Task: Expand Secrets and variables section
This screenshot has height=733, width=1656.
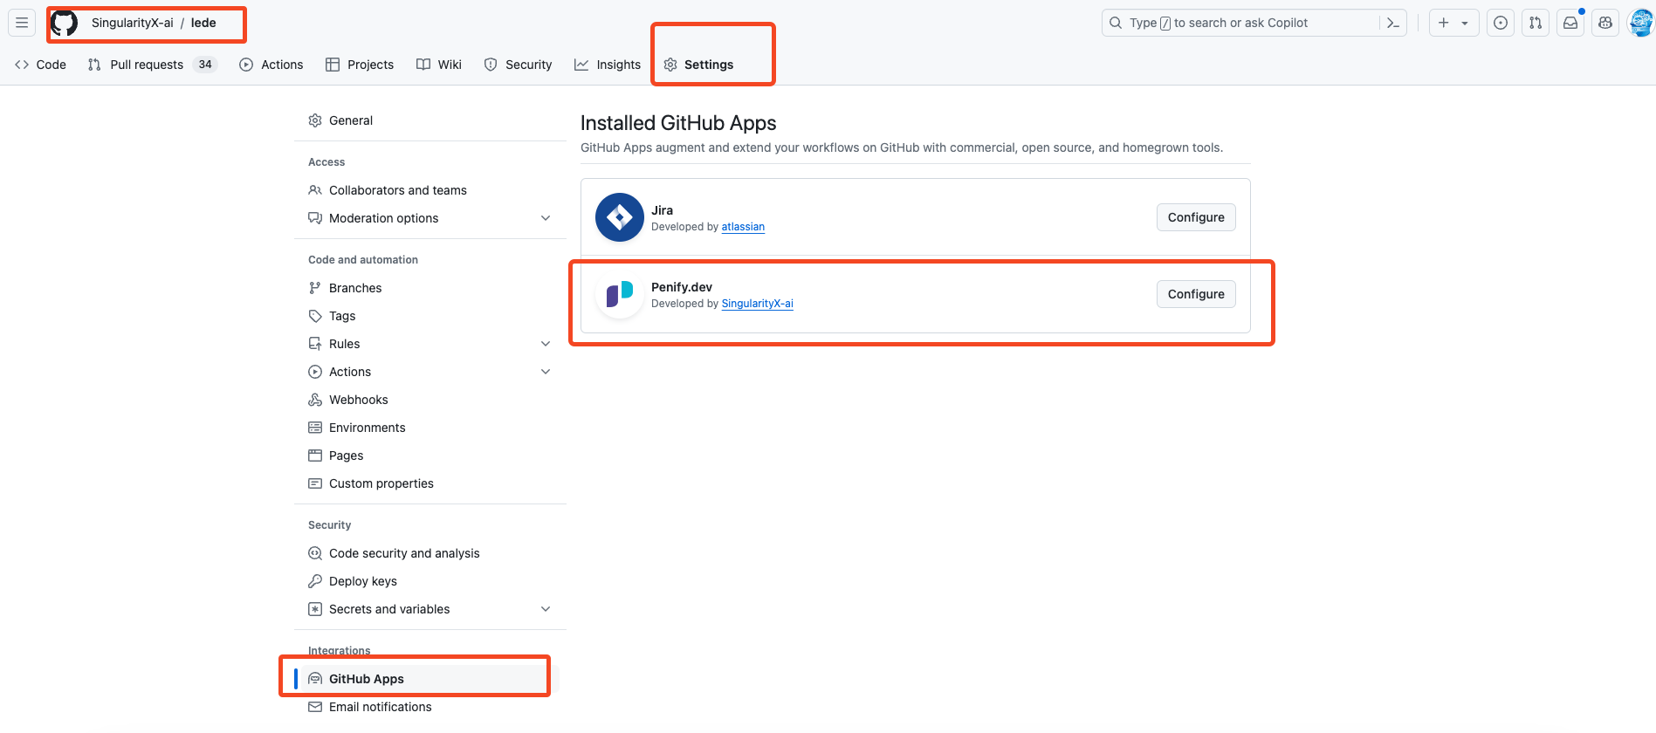Action: pyautogui.click(x=546, y=609)
